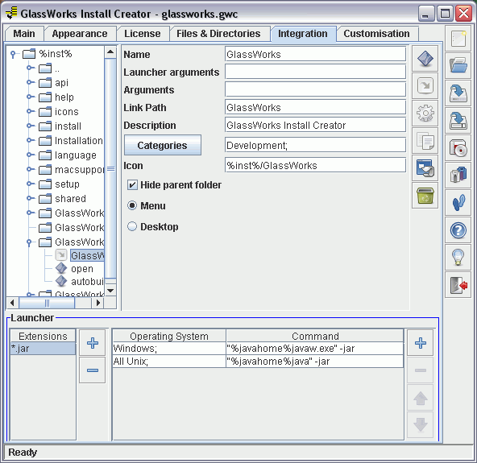The height and width of the screenshot is (463, 477).
Task: Expand the install folder node
Action: pos(30,126)
